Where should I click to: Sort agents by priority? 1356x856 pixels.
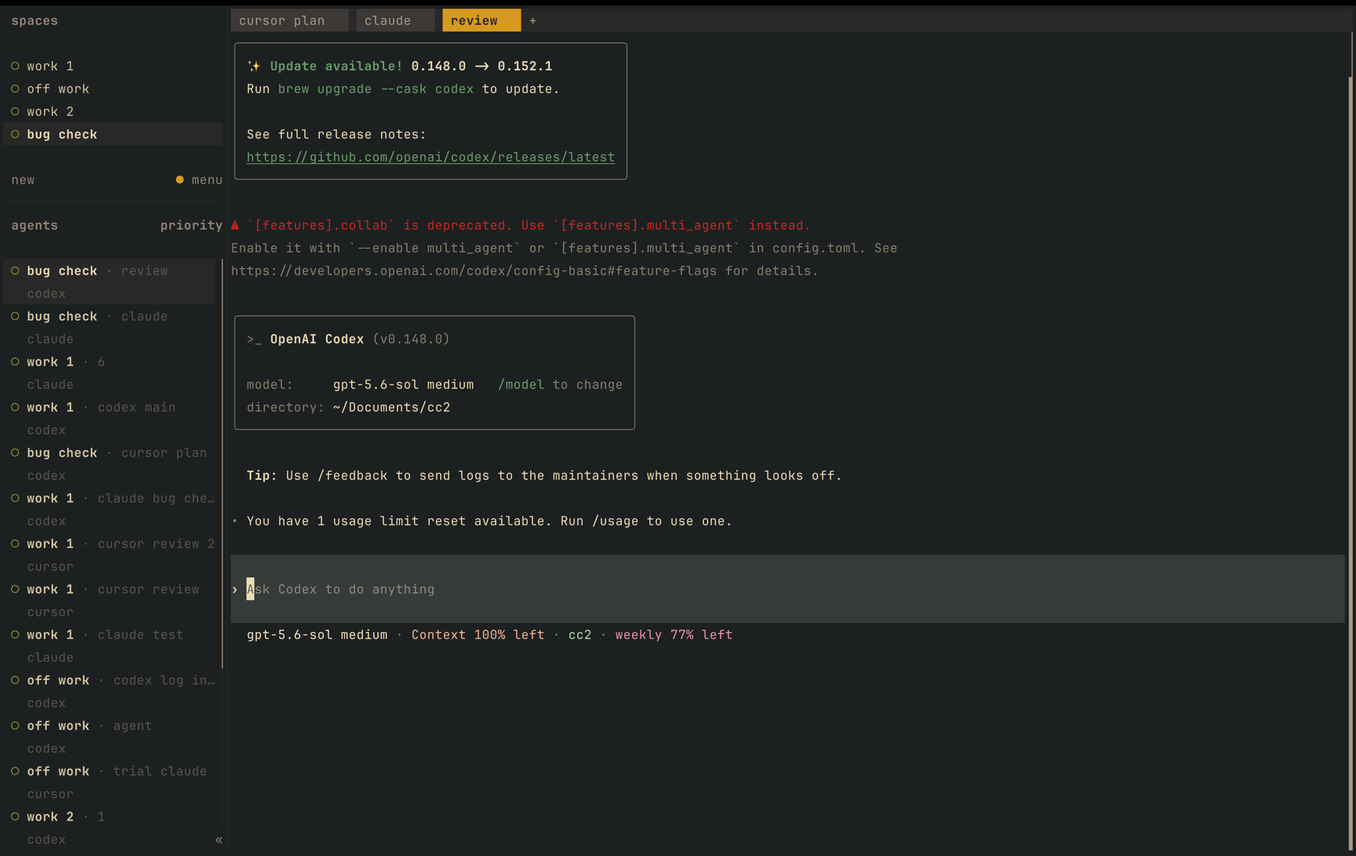pyautogui.click(x=191, y=225)
